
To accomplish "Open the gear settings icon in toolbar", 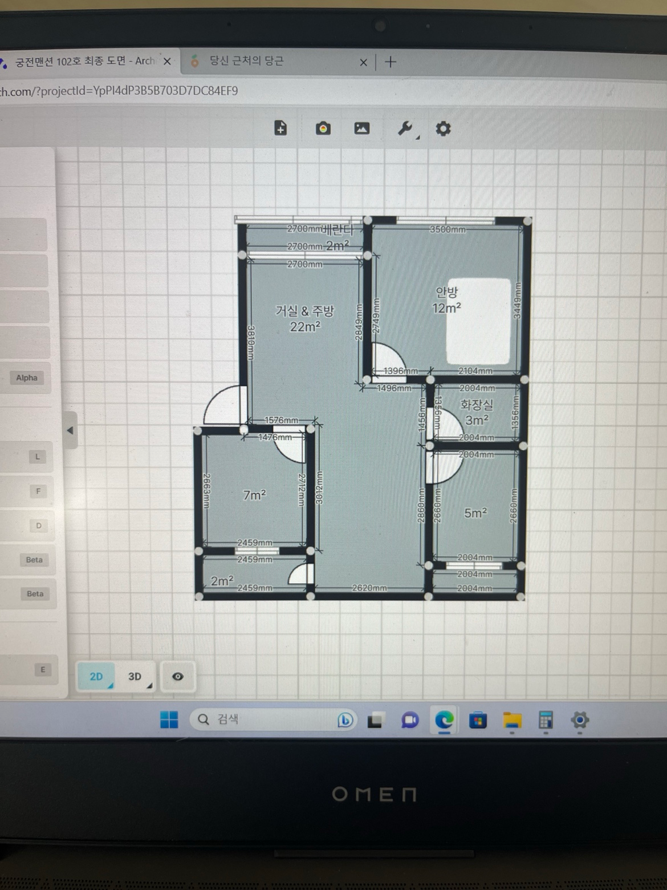I will pyautogui.click(x=443, y=128).
